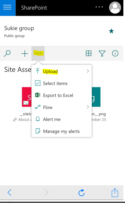125x203 pixels.
Task: Open the user profile avatar
Action: pos(115,7)
